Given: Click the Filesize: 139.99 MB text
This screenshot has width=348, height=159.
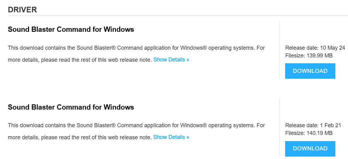Looking at the screenshot, I should pos(309,56).
